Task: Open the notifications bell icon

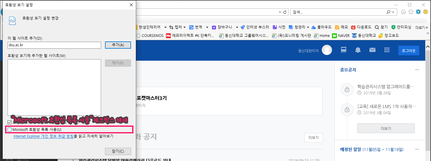Action: (358, 50)
